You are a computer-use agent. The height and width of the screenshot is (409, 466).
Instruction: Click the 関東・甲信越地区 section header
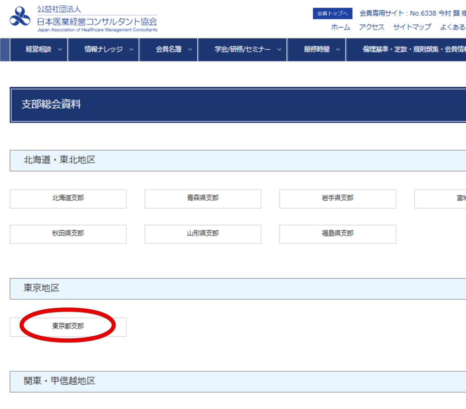pyautogui.click(x=59, y=382)
